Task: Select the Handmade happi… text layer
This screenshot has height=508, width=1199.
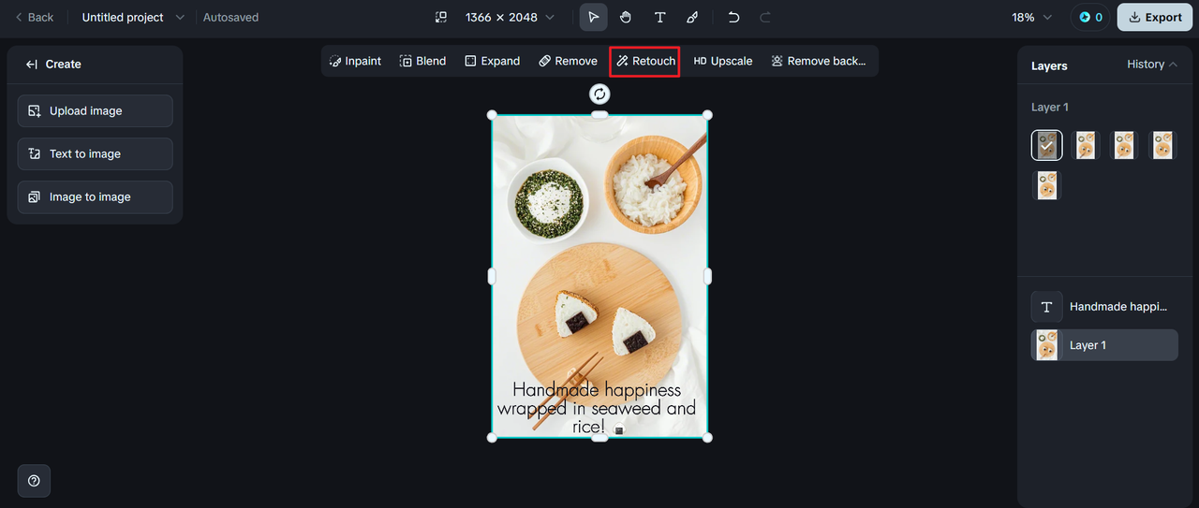Action: point(1104,307)
